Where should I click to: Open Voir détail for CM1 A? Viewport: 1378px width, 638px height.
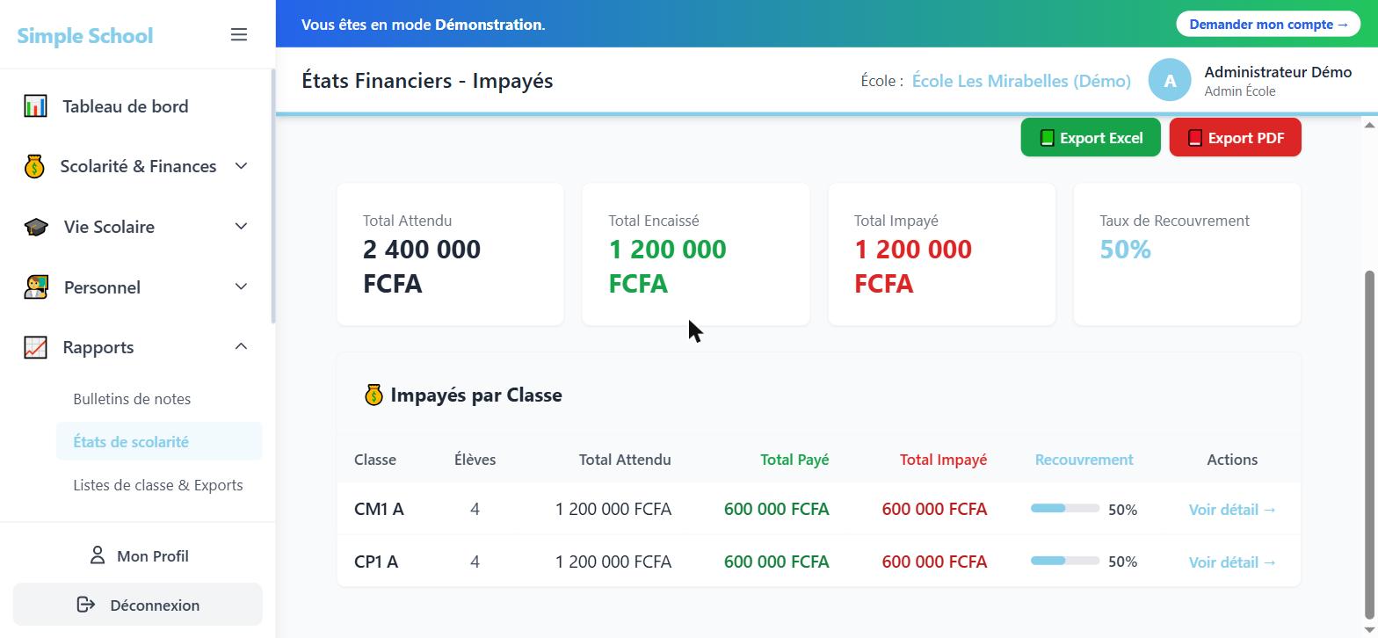(x=1232, y=510)
